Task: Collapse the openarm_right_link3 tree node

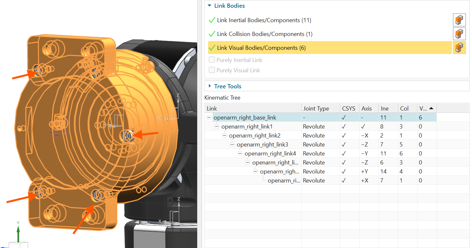Action: tap(232, 145)
